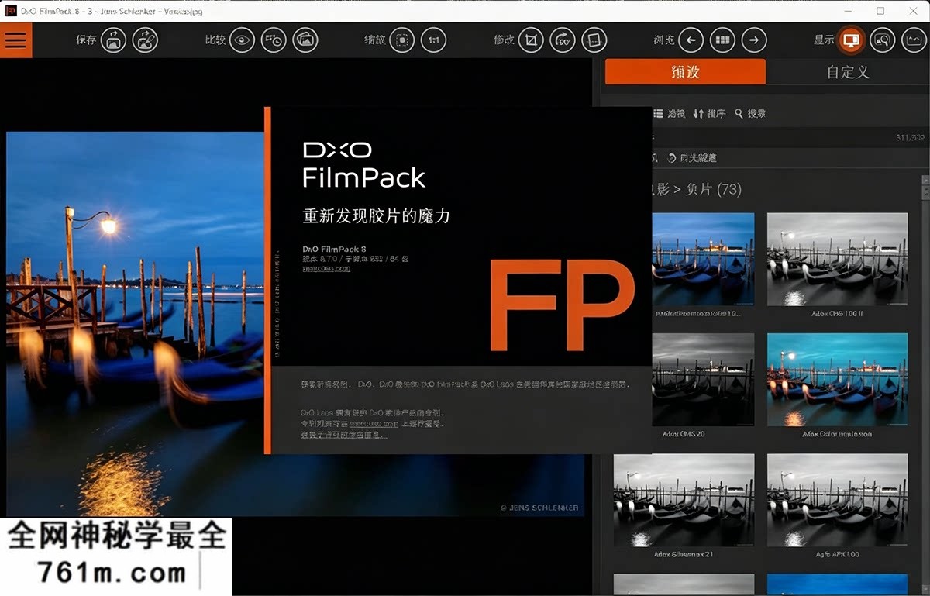The width and height of the screenshot is (930, 596).
Task: Toggle the histogram display icon
Action: (x=913, y=40)
